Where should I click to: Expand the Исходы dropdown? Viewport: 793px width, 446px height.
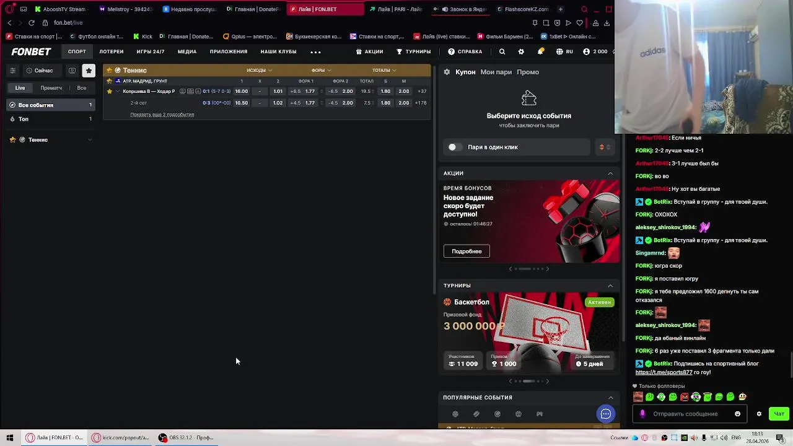coord(260,70)
